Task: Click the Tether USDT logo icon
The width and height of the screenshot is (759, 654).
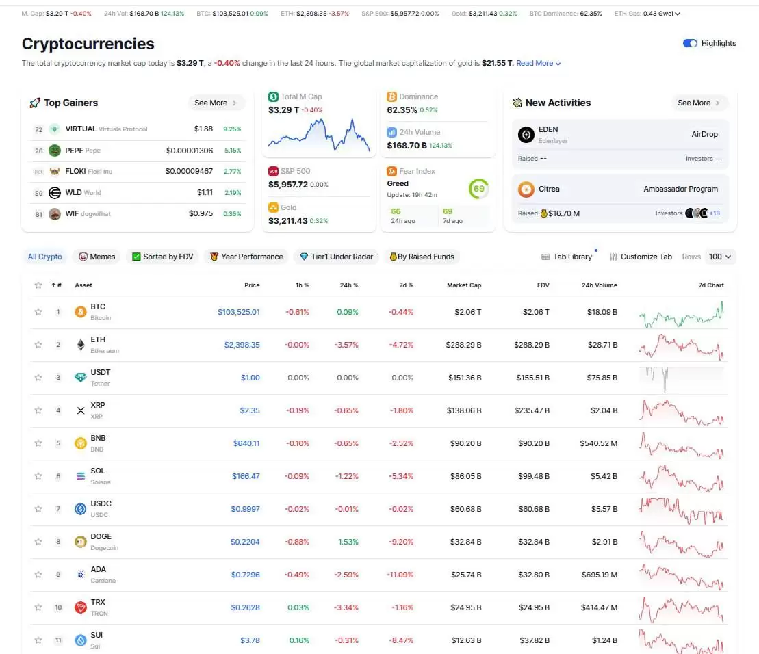Action: click(x=80, y=378)
